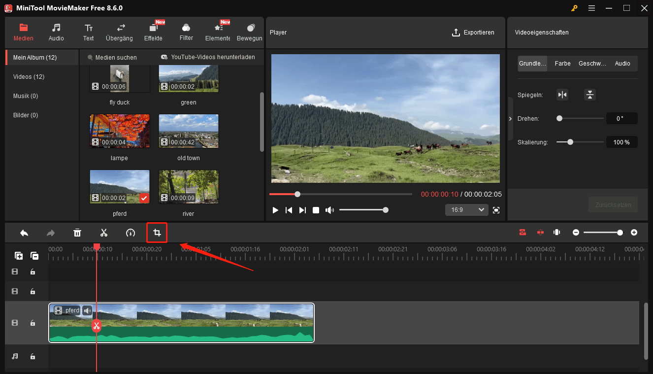The height and width of the screenshot is (374, 653).
Task: Add a new track with the plus icon
Action: point(19,256)
